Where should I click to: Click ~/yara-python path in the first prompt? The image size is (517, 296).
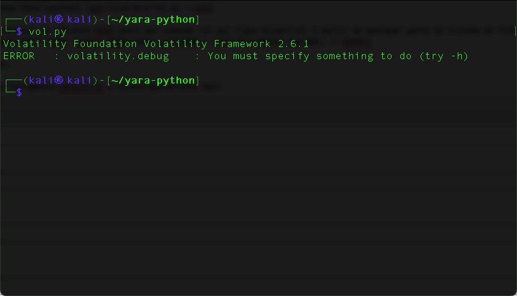coord(153,20)
